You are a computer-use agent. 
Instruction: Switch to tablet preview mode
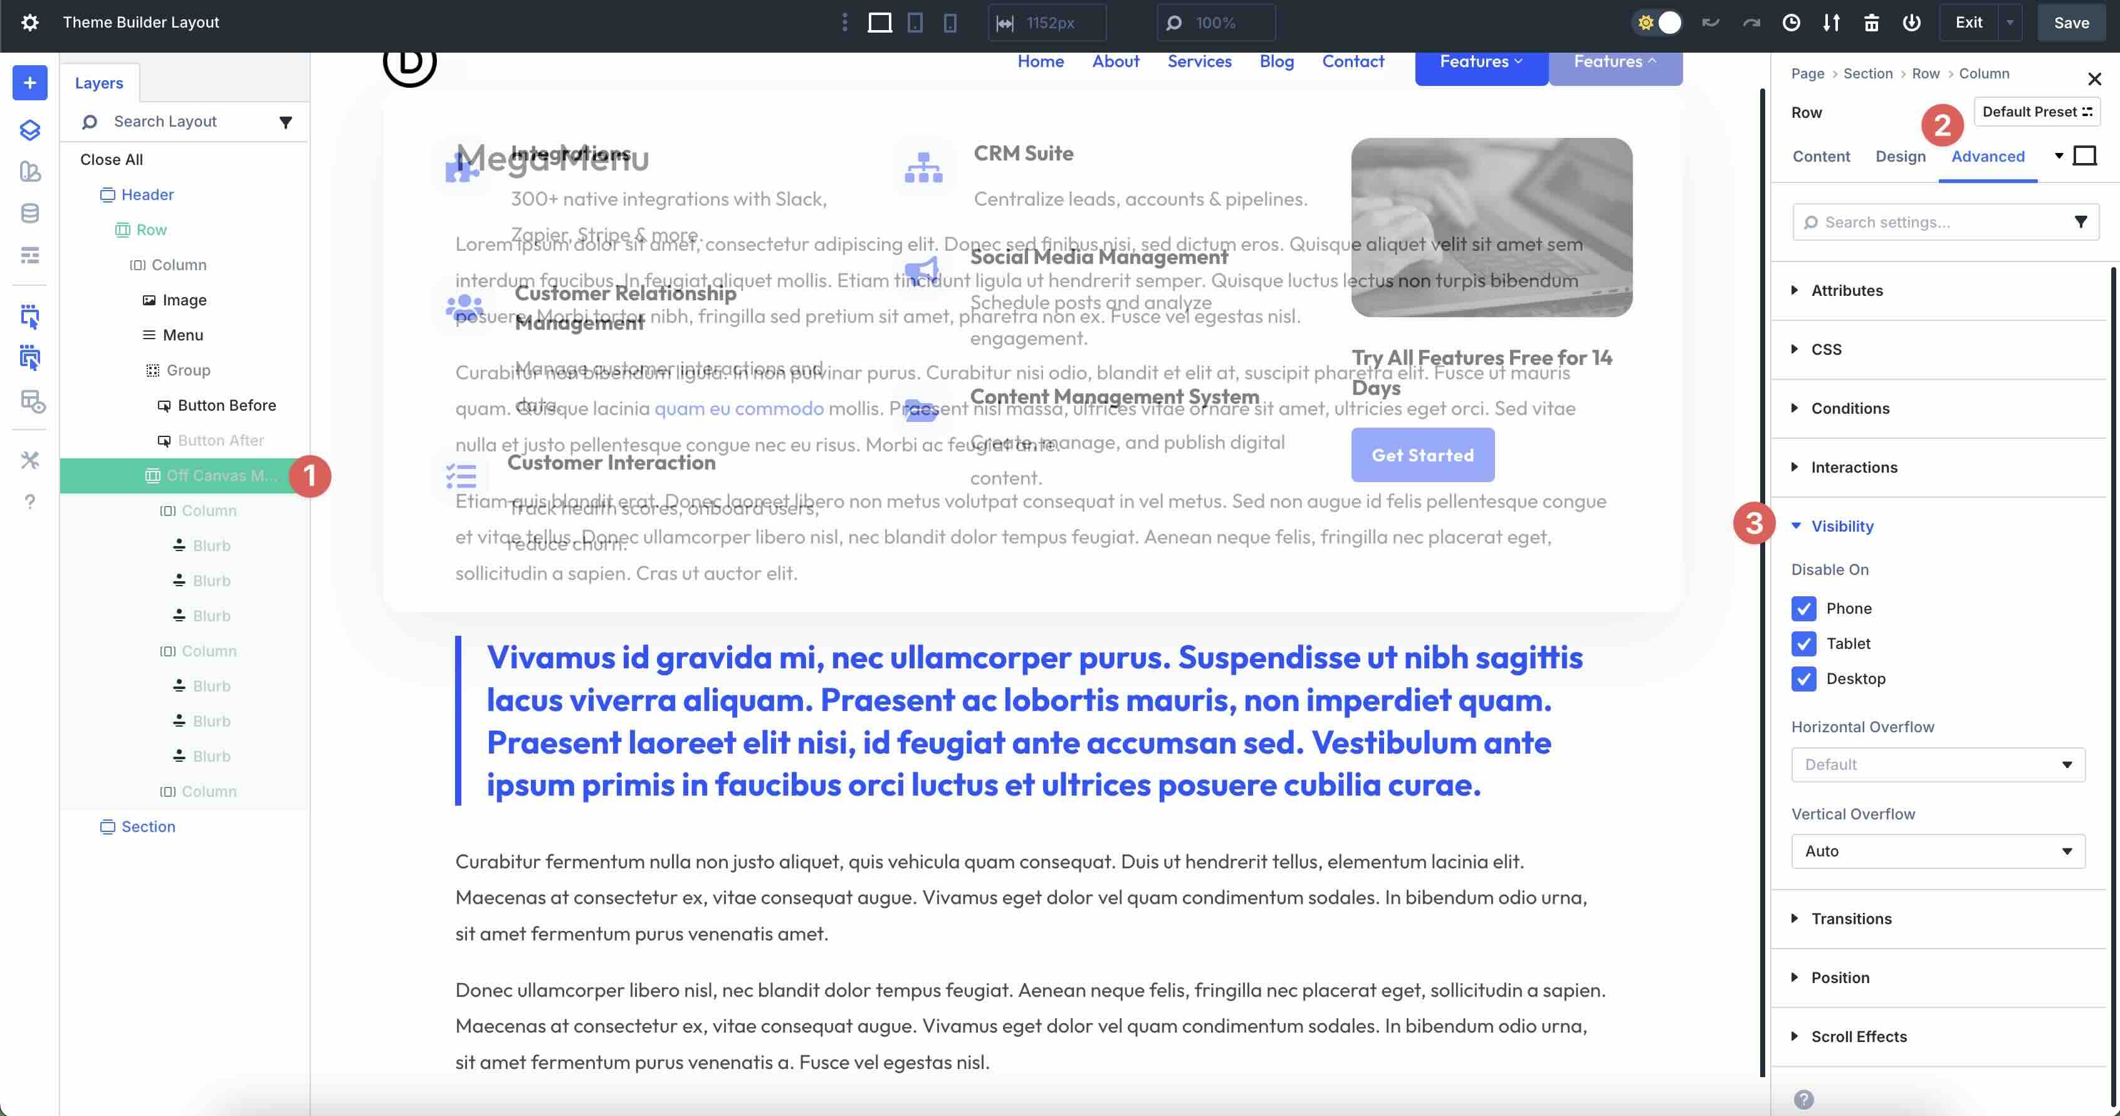pos(915,22)
